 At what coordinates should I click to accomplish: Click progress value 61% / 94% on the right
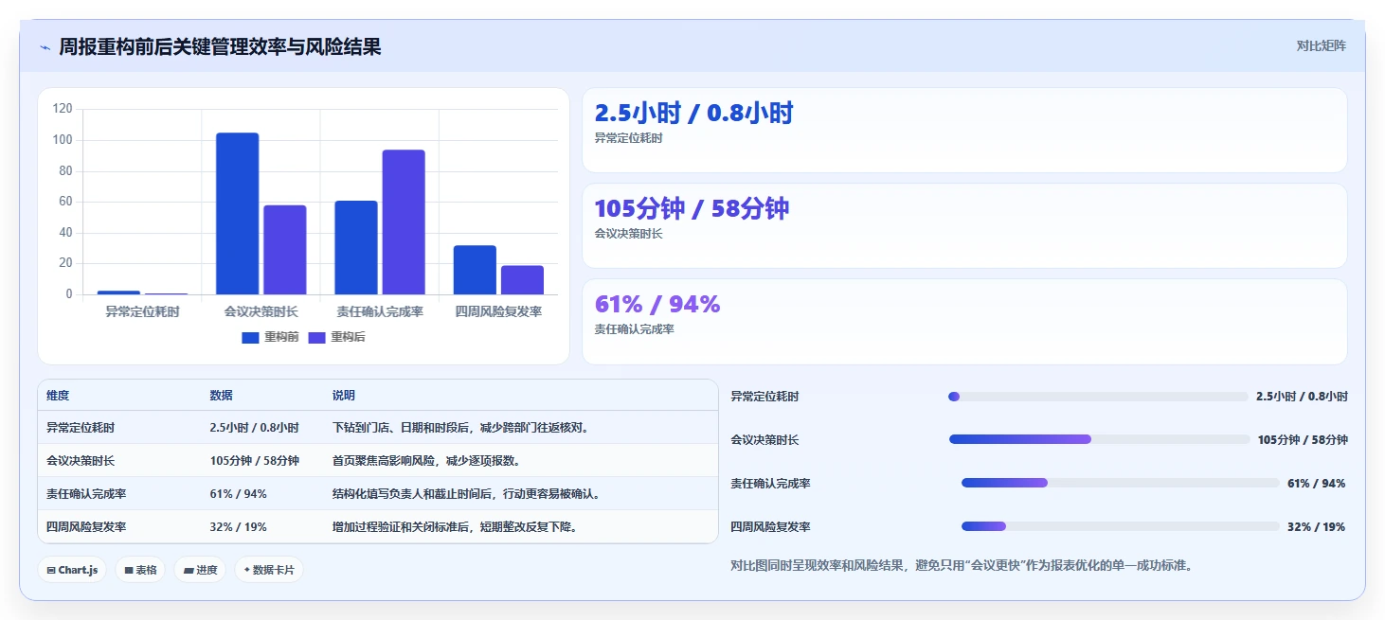(x=1316, y=484)
